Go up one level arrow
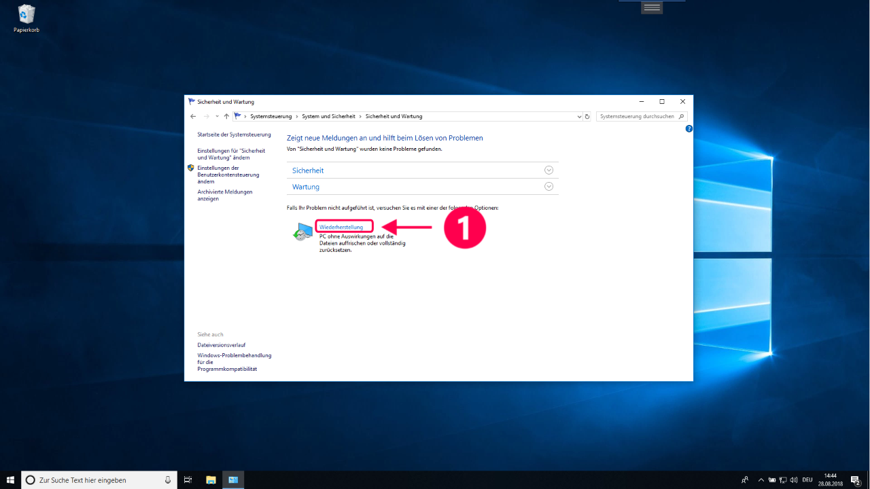This screenshot has height=489, width=870. (226, 116)
